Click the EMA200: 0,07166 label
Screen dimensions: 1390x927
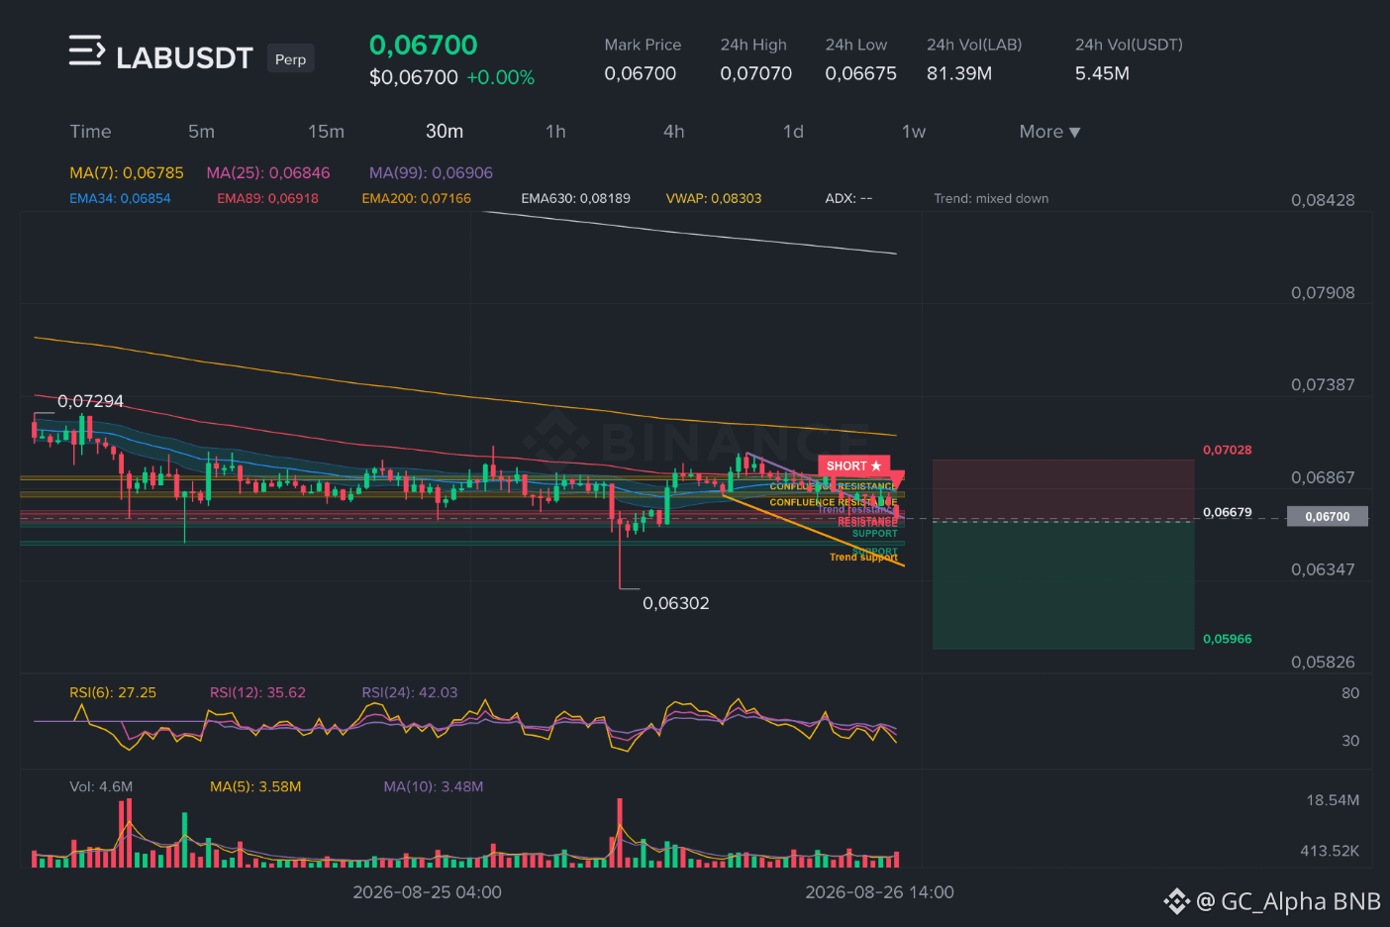click(x=416, y=198)
